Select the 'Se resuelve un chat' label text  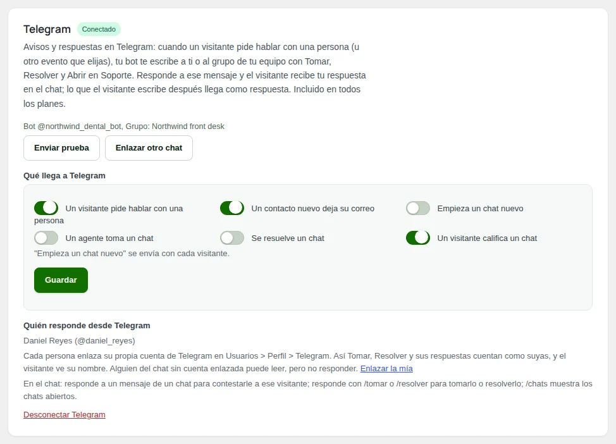[288, 238]
